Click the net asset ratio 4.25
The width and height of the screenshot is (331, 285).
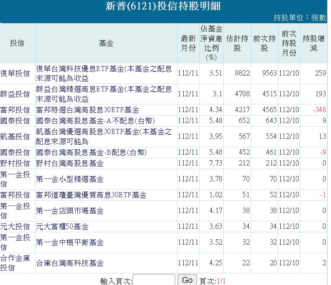click(x=216, y=263)
